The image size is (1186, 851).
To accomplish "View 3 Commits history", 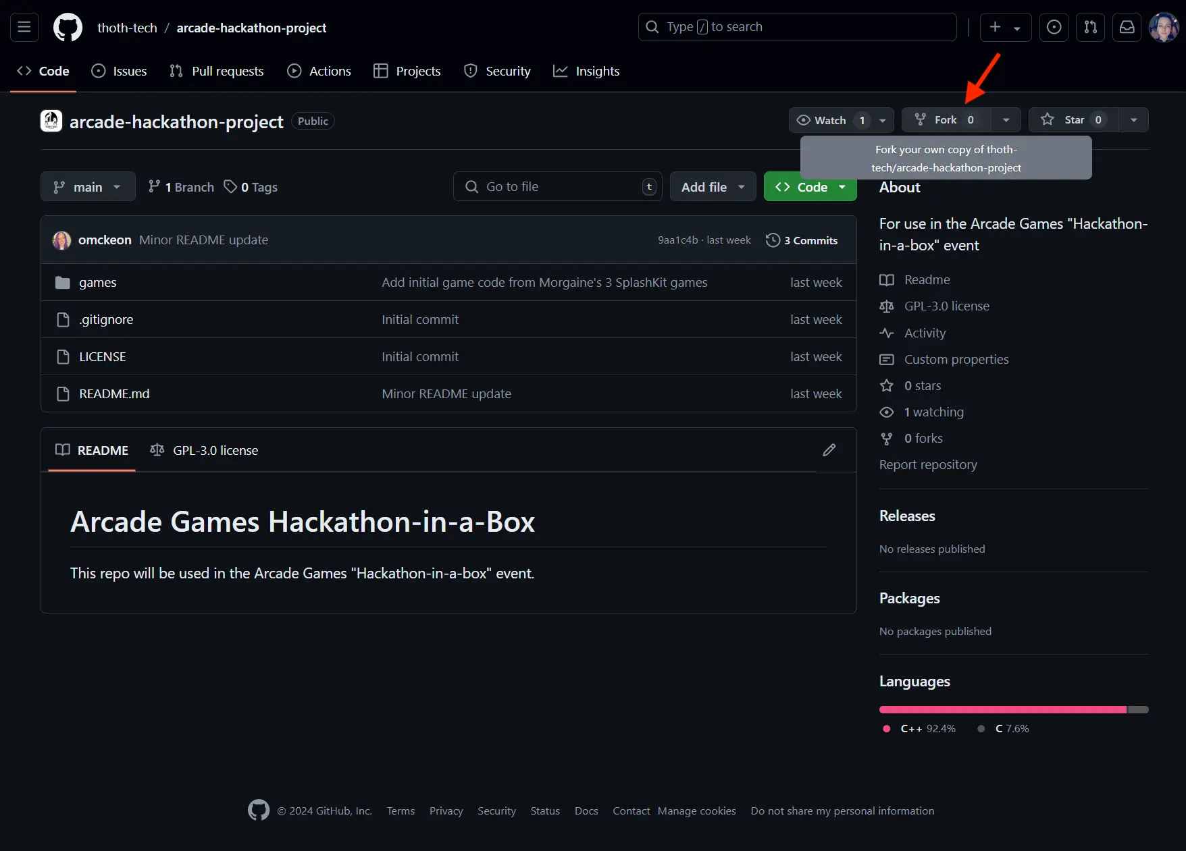I will [x=802, y=240].
